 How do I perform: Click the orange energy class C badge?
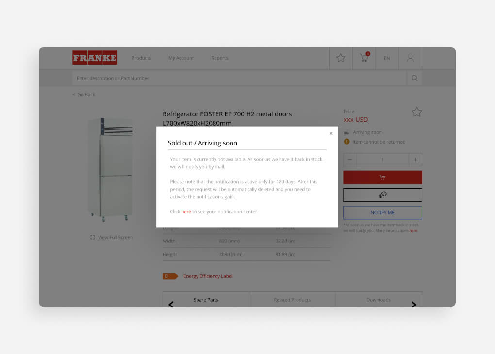point(170,276)
